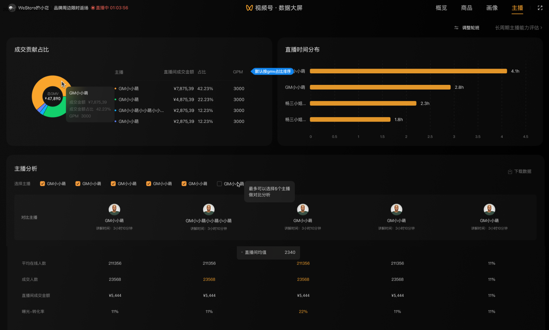Click the 4.1h top bar in chart
Image resolution: width=549 pixels, height=330 pixels.
[x=408, y=71]
